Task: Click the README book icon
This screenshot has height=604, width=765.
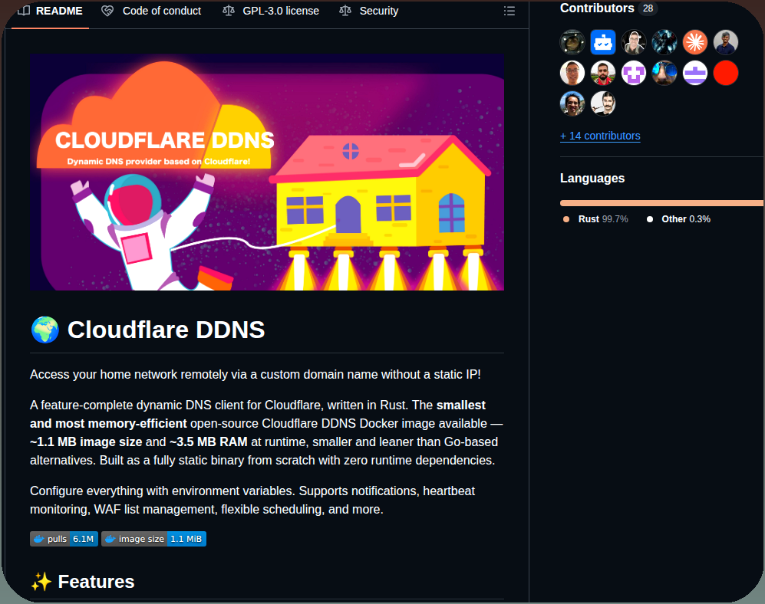Action: click(24, 11)
